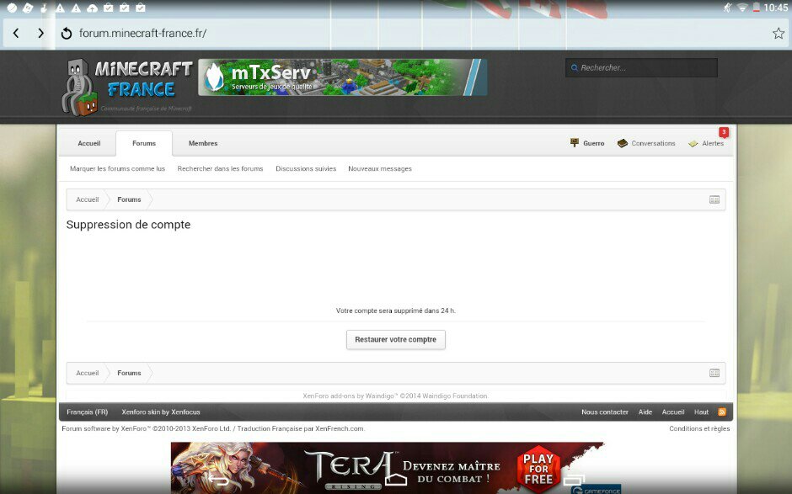Click the browser forward arrow
This screenshot has height=494, width=792.
coord(40,34)
